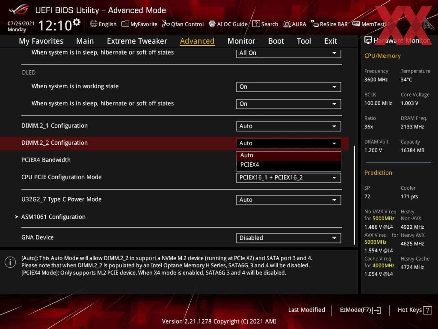Open Qfan Control fan icon
This screenshot has height=329, width=438.
tap(166, 24)
